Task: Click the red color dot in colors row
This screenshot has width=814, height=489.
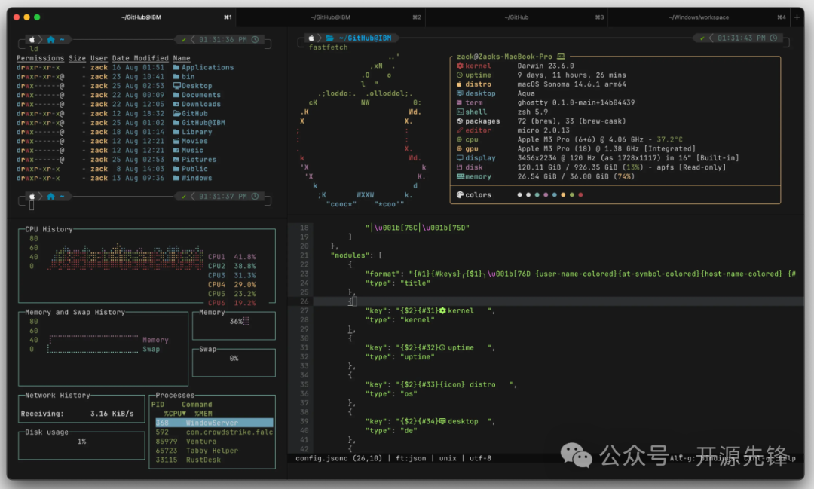Action: point(580,194)
